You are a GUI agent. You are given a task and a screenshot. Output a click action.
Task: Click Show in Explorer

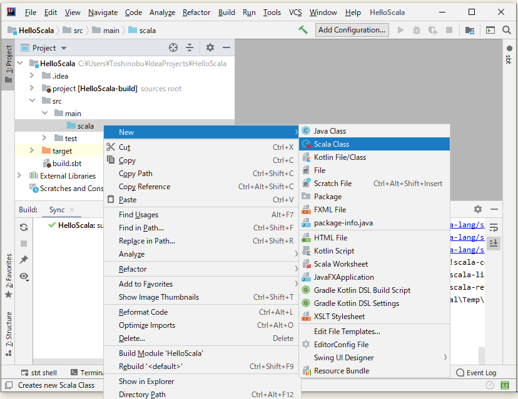202,381
